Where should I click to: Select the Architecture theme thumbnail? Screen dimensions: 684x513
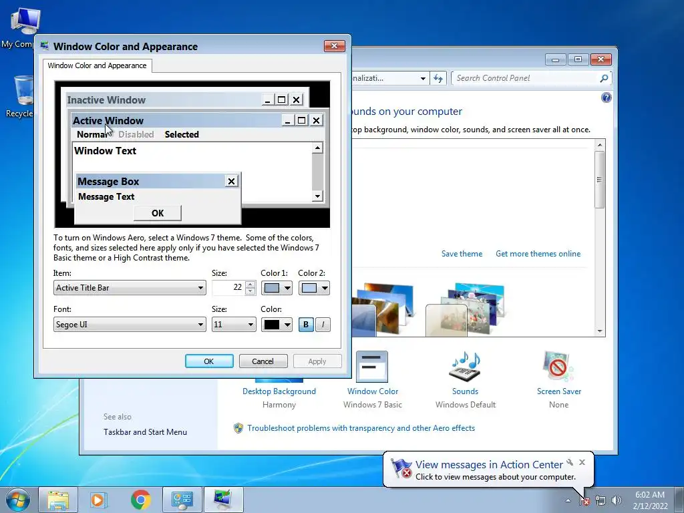tap(383, 310)
